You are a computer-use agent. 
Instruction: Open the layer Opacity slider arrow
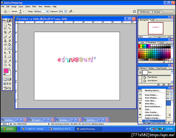tap(171, 94)
